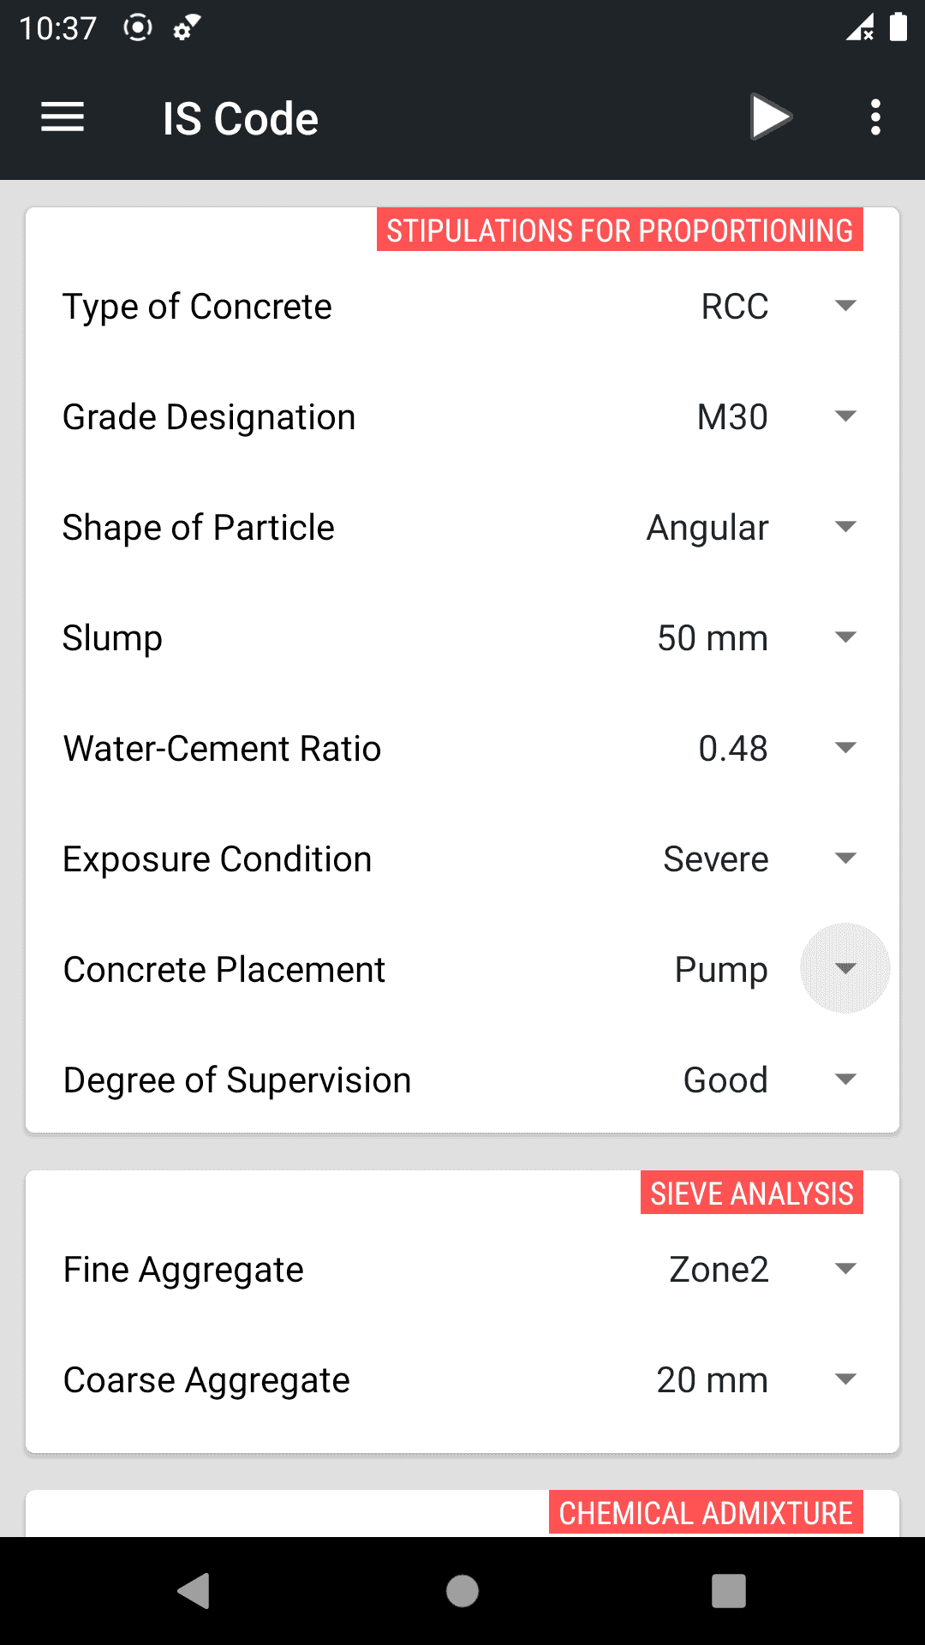925x1645 pixels.
Task: Tap the Chemical Admixture section label
Action: 705,1513
